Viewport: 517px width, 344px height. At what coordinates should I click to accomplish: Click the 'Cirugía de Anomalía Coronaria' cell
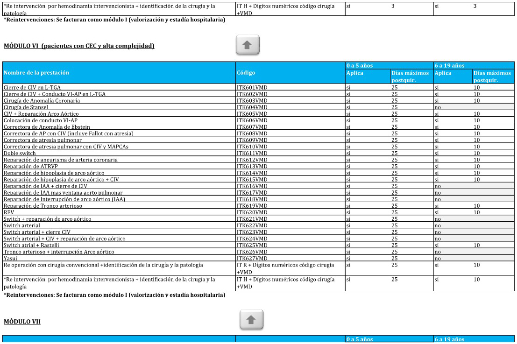point(42,100)
